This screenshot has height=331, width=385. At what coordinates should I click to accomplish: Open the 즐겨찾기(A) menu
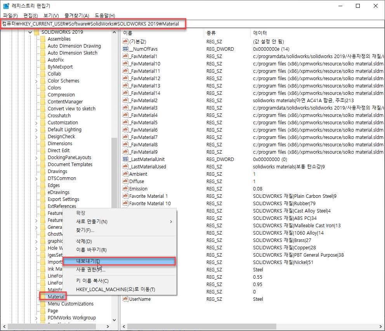(x=76, y=16)
